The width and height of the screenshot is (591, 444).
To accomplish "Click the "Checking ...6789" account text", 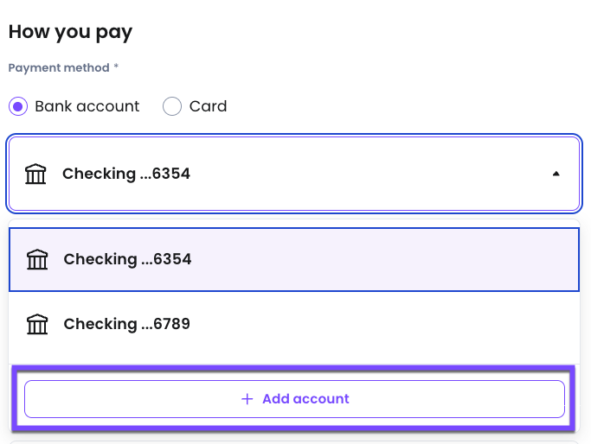I will pyautogui.click(x=127, y=324).
